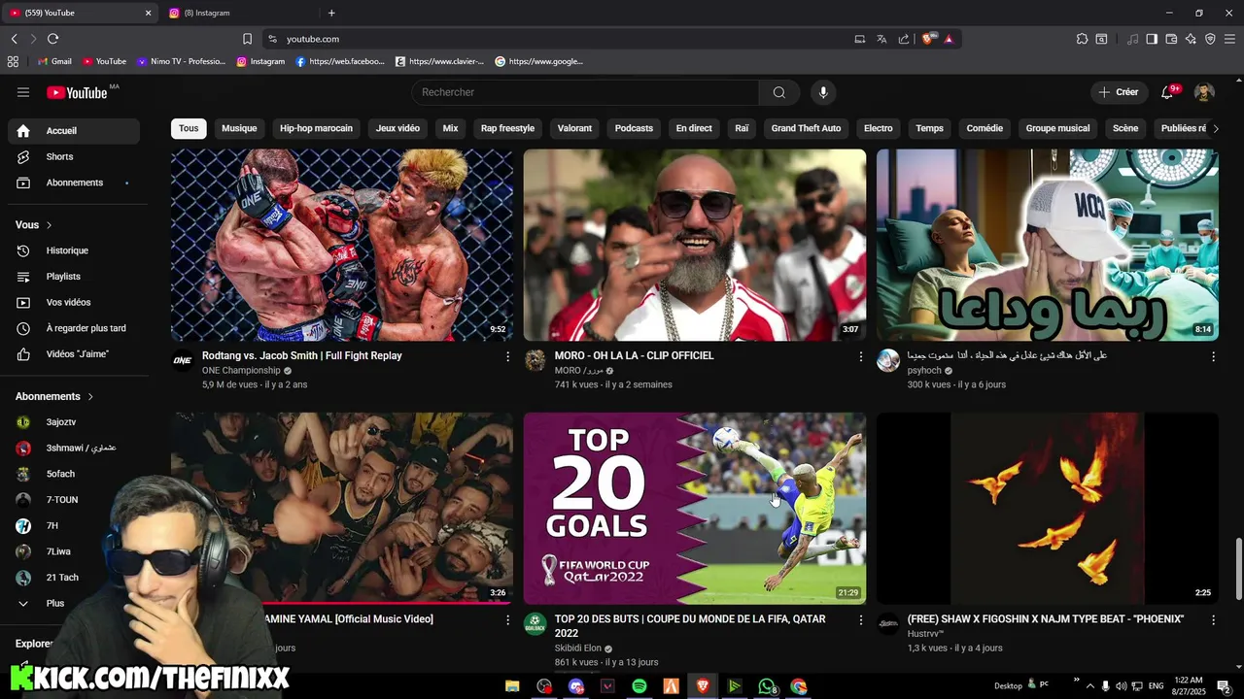This screenshot has width=1244, height=699.
Task: Open Historique in the sidebar
Action: [74, 250]
